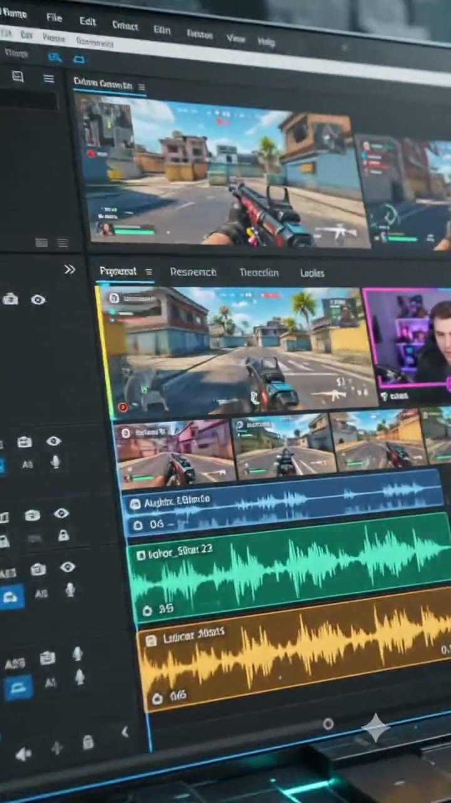451x803 pixels.
Task: Toggle microphone beside the green audio track
Action: click(70, 590)
